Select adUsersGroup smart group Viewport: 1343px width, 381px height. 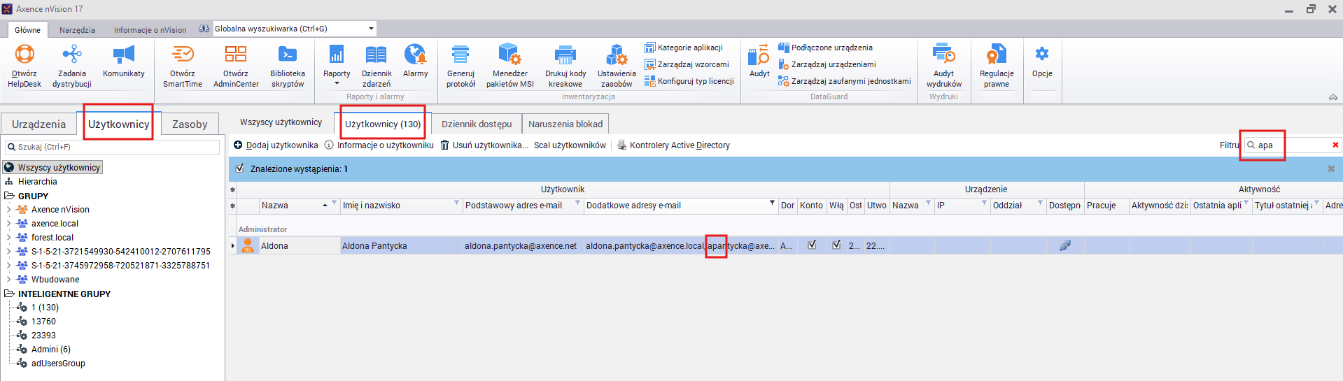coord(58,363)
